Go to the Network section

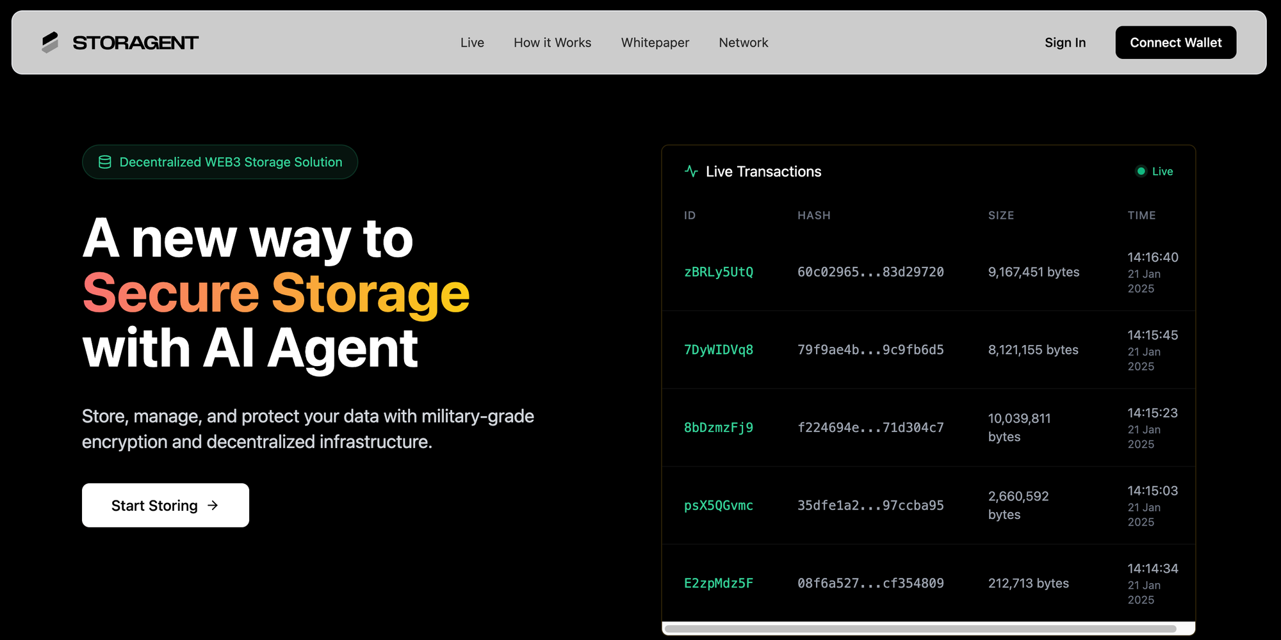pos(743,42)
